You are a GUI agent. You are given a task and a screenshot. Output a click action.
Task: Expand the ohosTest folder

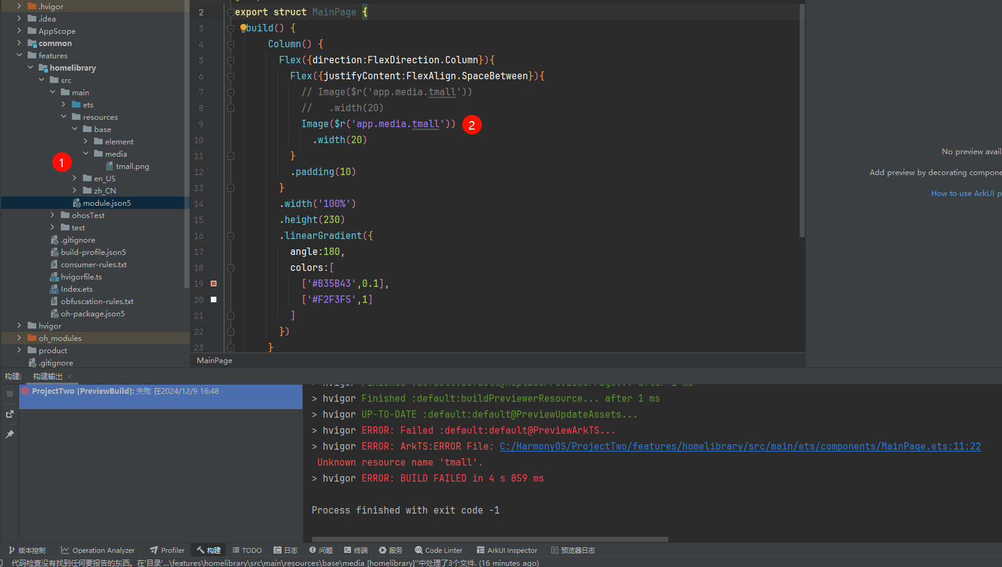click(52, 215)
